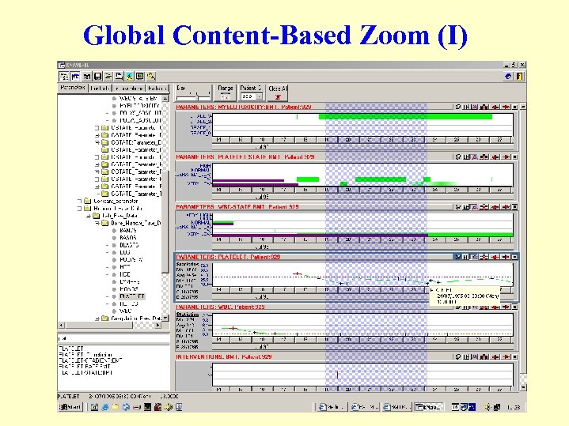The height and width of the screenshot is (426, 569).
Task: Click the printer-style icon beside the running man
Action: point(119,77)
